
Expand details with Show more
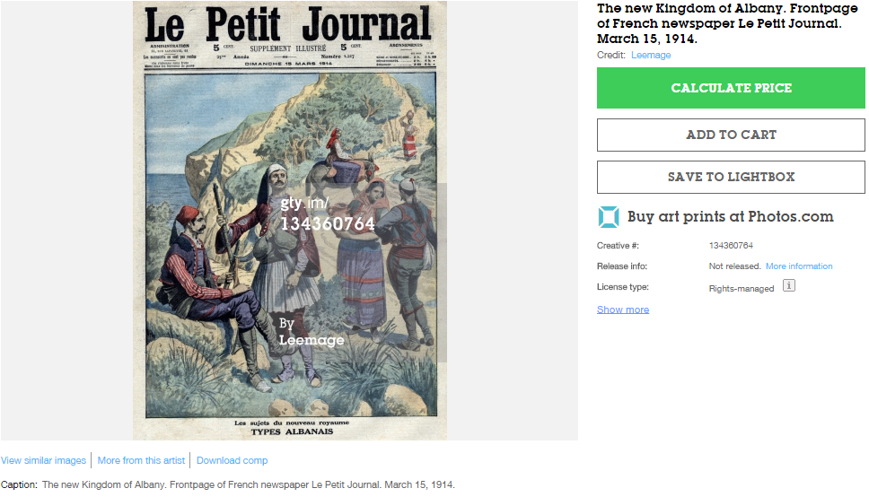point(622,310)
